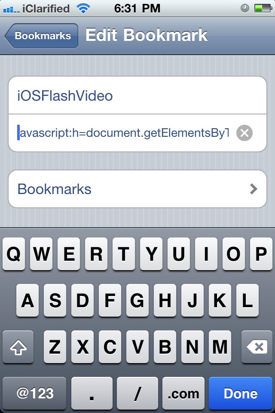The width and height of the screenshot is (275, 413).
Task: Edit the iOSFlashVideo title field
Action: [137, 96]
